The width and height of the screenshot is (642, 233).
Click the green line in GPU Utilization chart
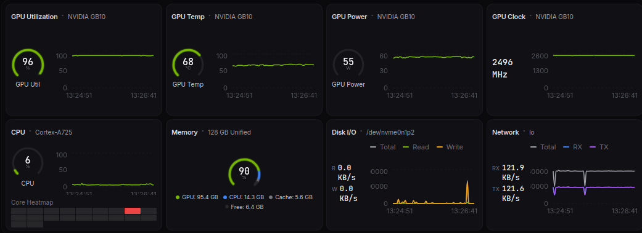[113, 55]
